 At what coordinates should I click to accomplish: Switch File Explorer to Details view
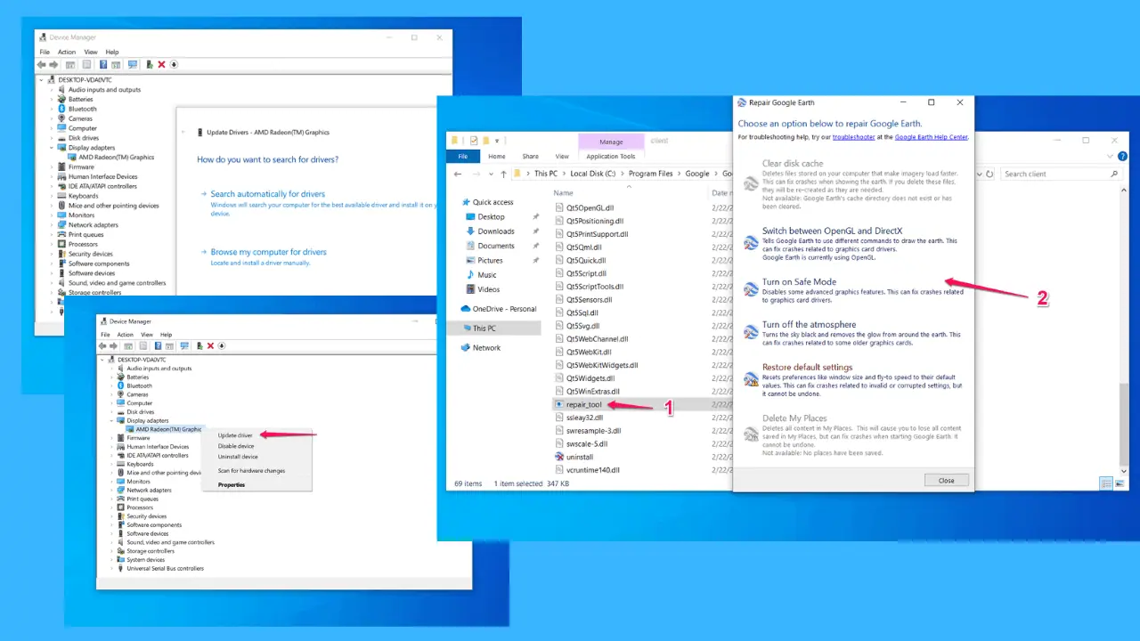coord(1106,483)
